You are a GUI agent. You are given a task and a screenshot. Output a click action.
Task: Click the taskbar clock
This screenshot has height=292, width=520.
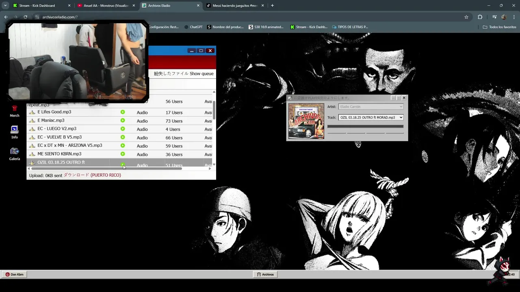click(511, 275)
